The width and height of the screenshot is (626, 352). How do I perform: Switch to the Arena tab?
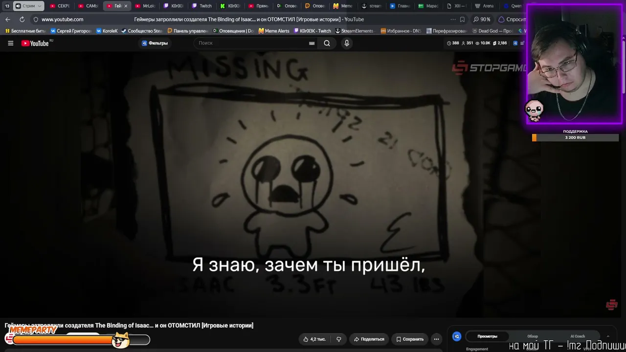click(x=485, y=6)
